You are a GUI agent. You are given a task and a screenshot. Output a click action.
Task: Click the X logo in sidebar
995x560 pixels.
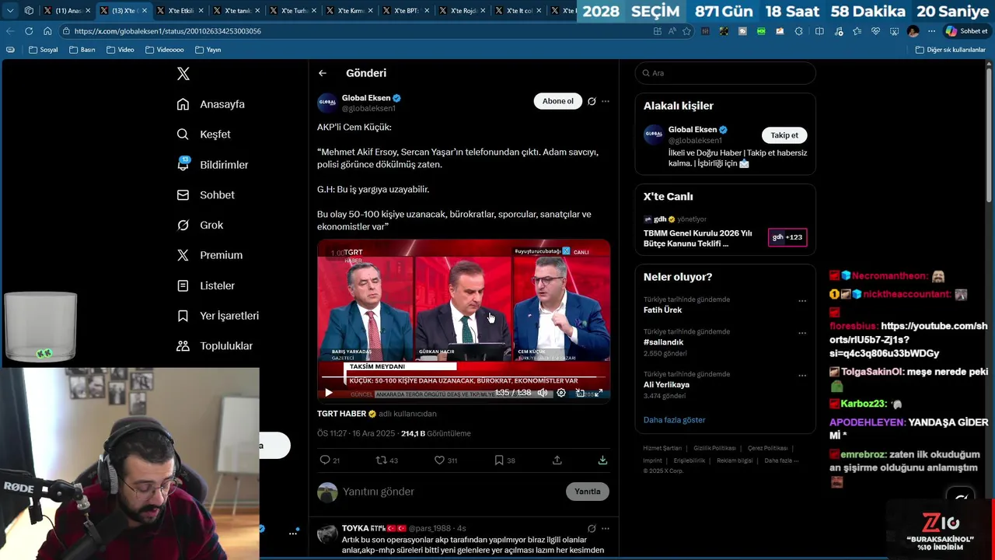tap(183, 74)
